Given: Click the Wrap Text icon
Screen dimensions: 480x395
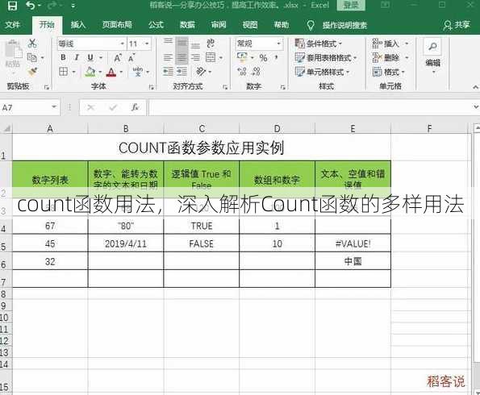Looking at the screenshot, I should point(211,43).
